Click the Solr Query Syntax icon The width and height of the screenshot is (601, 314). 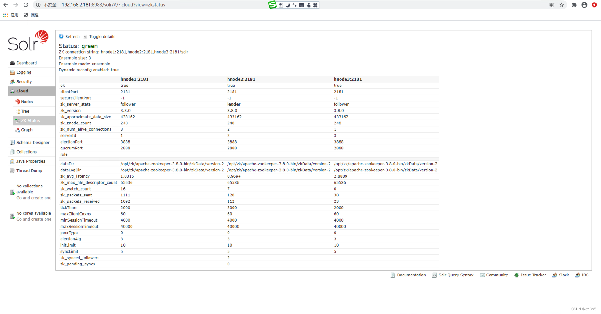(x=434, y=275)
